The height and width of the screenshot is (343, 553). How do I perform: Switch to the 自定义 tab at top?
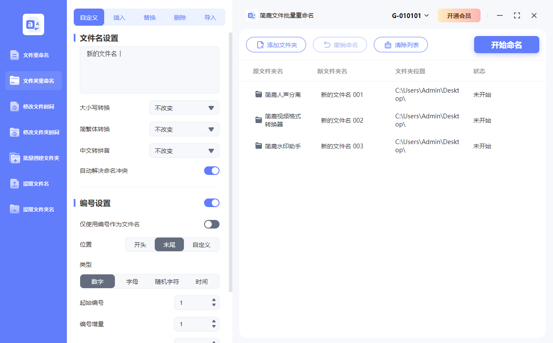(89, 18)
